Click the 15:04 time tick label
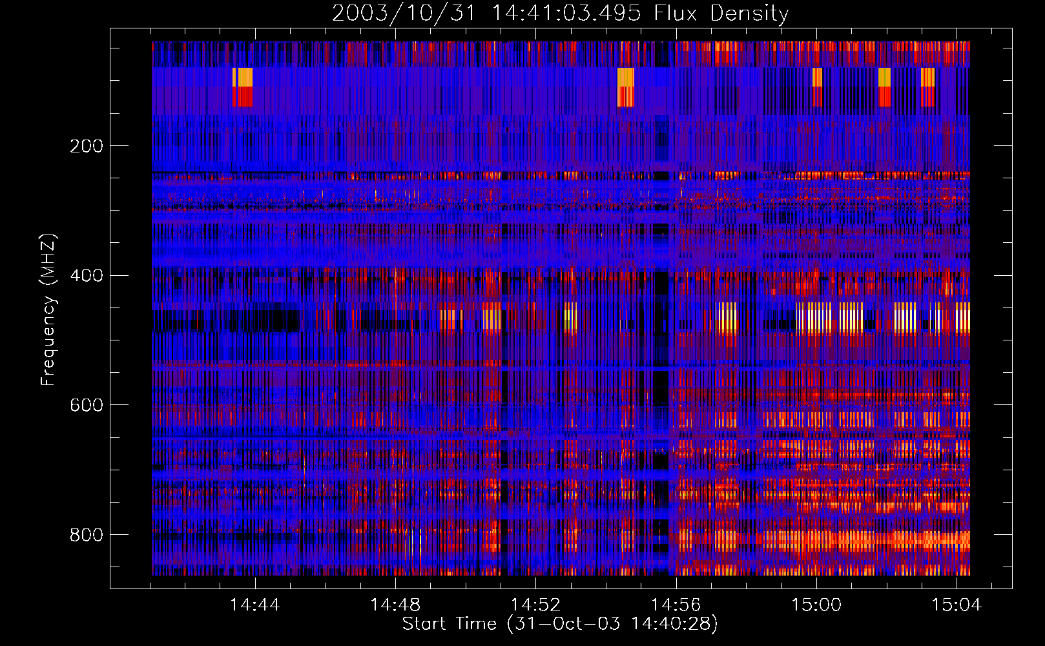The image size is (1045, 646). 957,605
